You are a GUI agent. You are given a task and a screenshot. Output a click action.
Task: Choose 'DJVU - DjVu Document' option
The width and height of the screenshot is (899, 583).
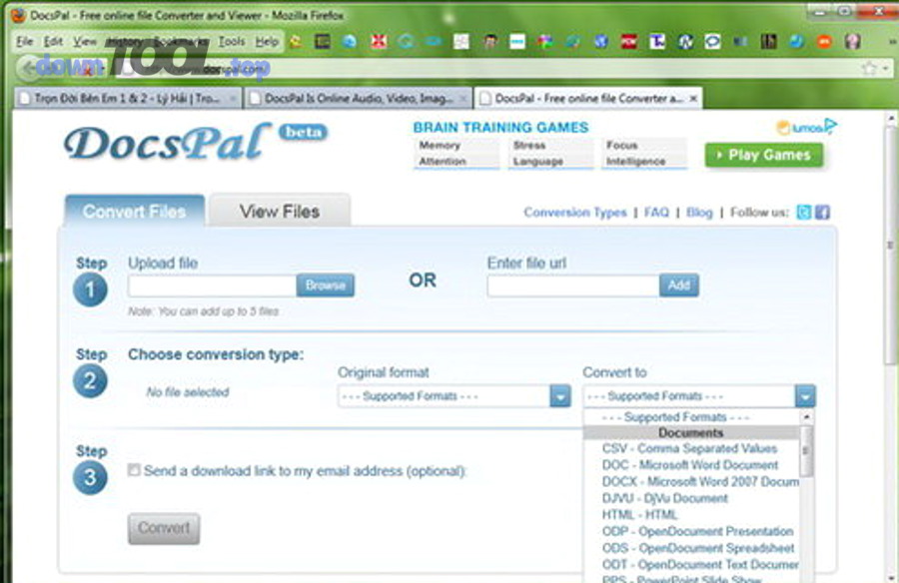[x=689, y=498]
